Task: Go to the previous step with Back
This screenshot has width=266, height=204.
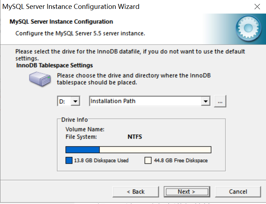Action: (136, 192)
